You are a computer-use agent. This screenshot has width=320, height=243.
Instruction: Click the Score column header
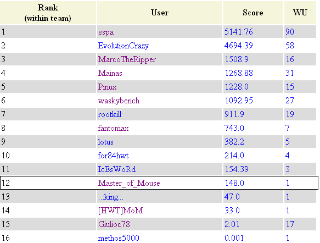click(x=253, y=13)
